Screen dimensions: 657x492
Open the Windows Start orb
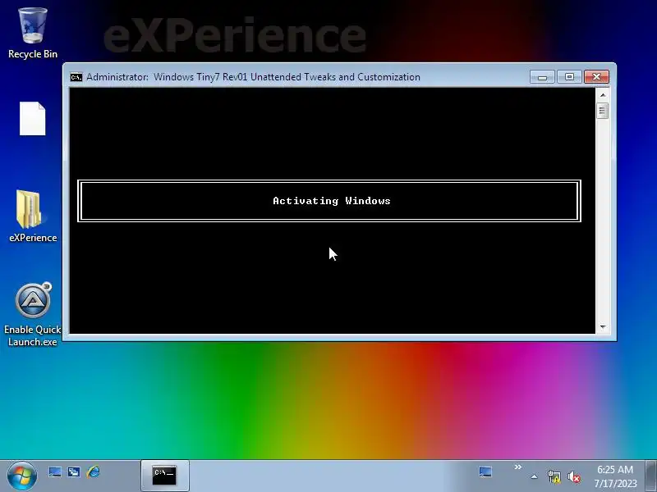point(22,476)
